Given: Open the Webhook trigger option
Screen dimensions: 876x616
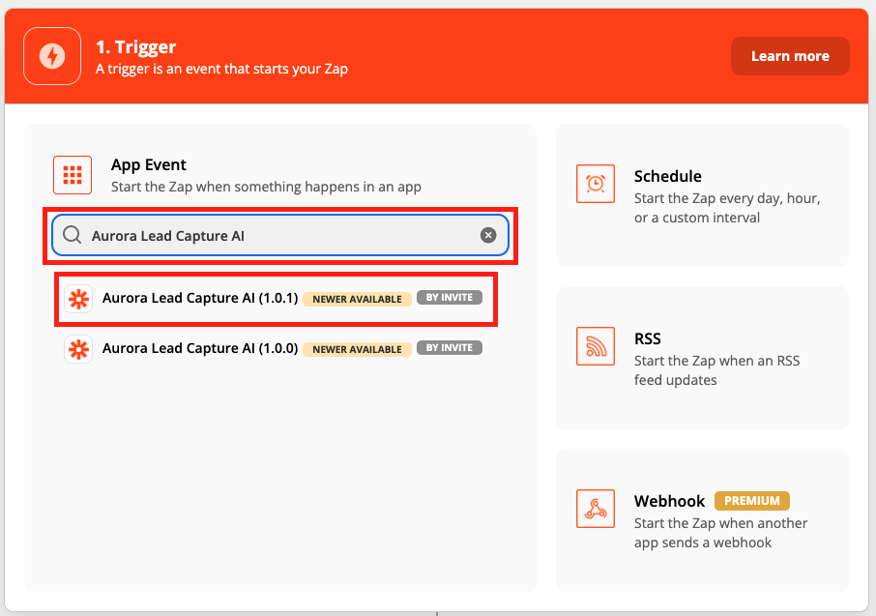Looking at the screenshot, I should [701, 519].
